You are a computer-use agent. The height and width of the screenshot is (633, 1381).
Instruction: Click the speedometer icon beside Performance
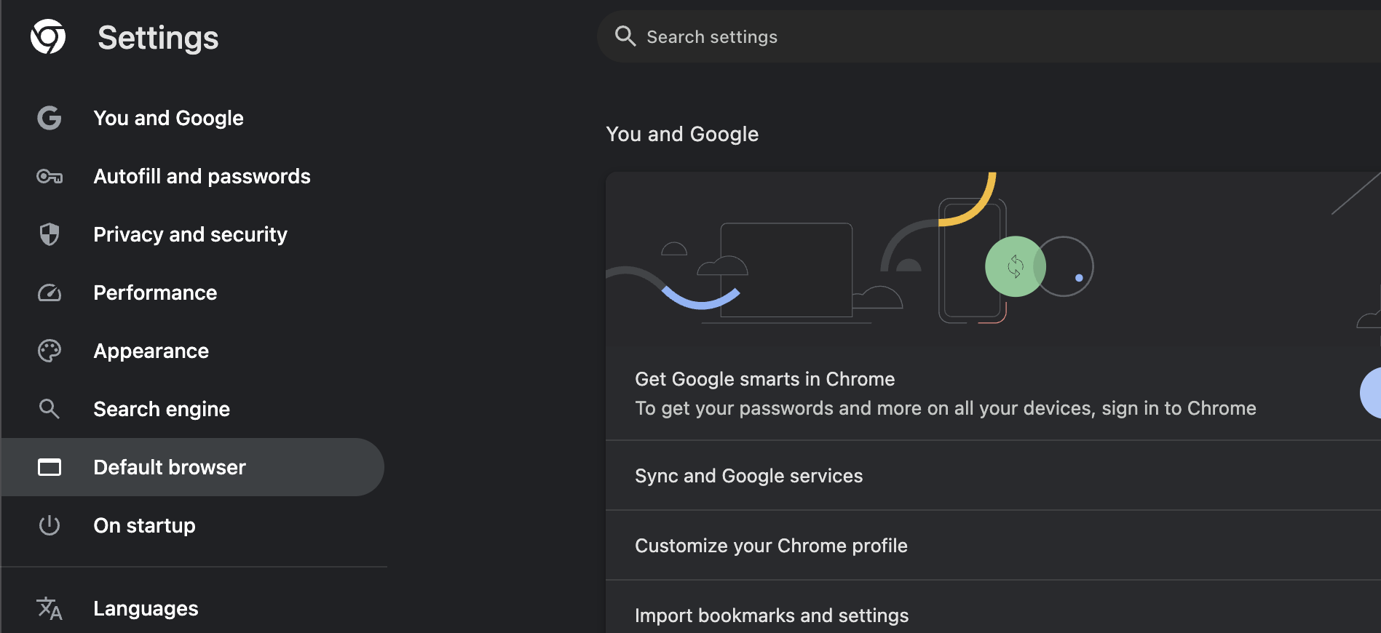click(49, 292)
